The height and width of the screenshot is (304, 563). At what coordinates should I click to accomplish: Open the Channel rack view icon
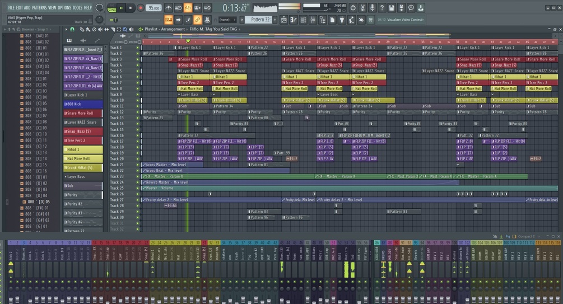click(x=303, y=20)
